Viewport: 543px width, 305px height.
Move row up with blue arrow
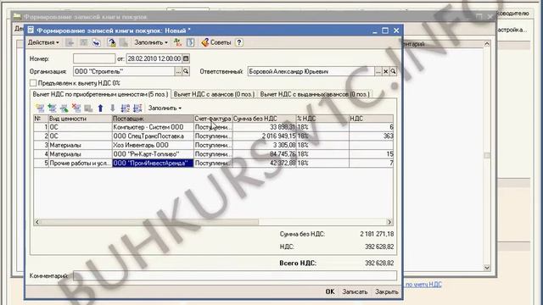(x=100, y=108)
